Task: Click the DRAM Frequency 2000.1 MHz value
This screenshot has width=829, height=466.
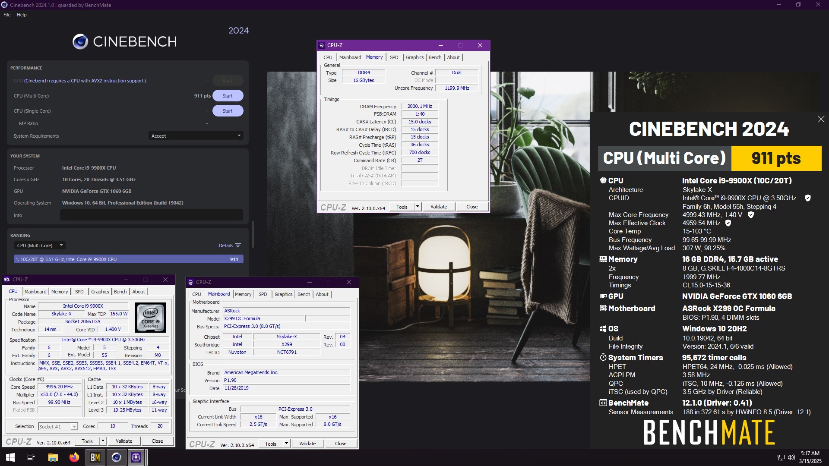Action: pos(420,106)
